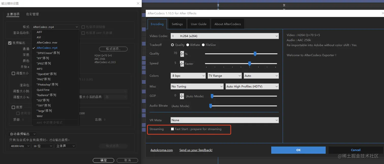Visit the Autokroma.com link
384x164 pixels.
[x=162, y=150]
